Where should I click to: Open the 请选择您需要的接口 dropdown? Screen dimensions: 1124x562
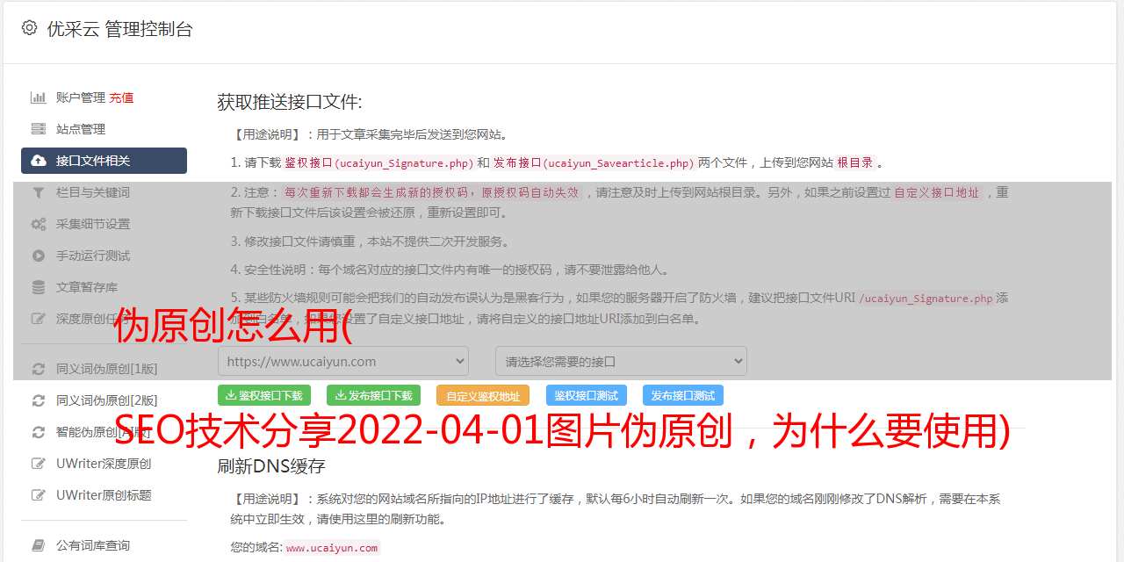point(621,361)
